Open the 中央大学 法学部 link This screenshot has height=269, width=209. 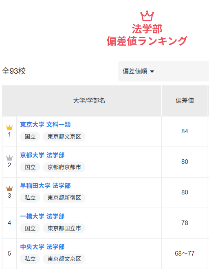click(x=42, y=247)
